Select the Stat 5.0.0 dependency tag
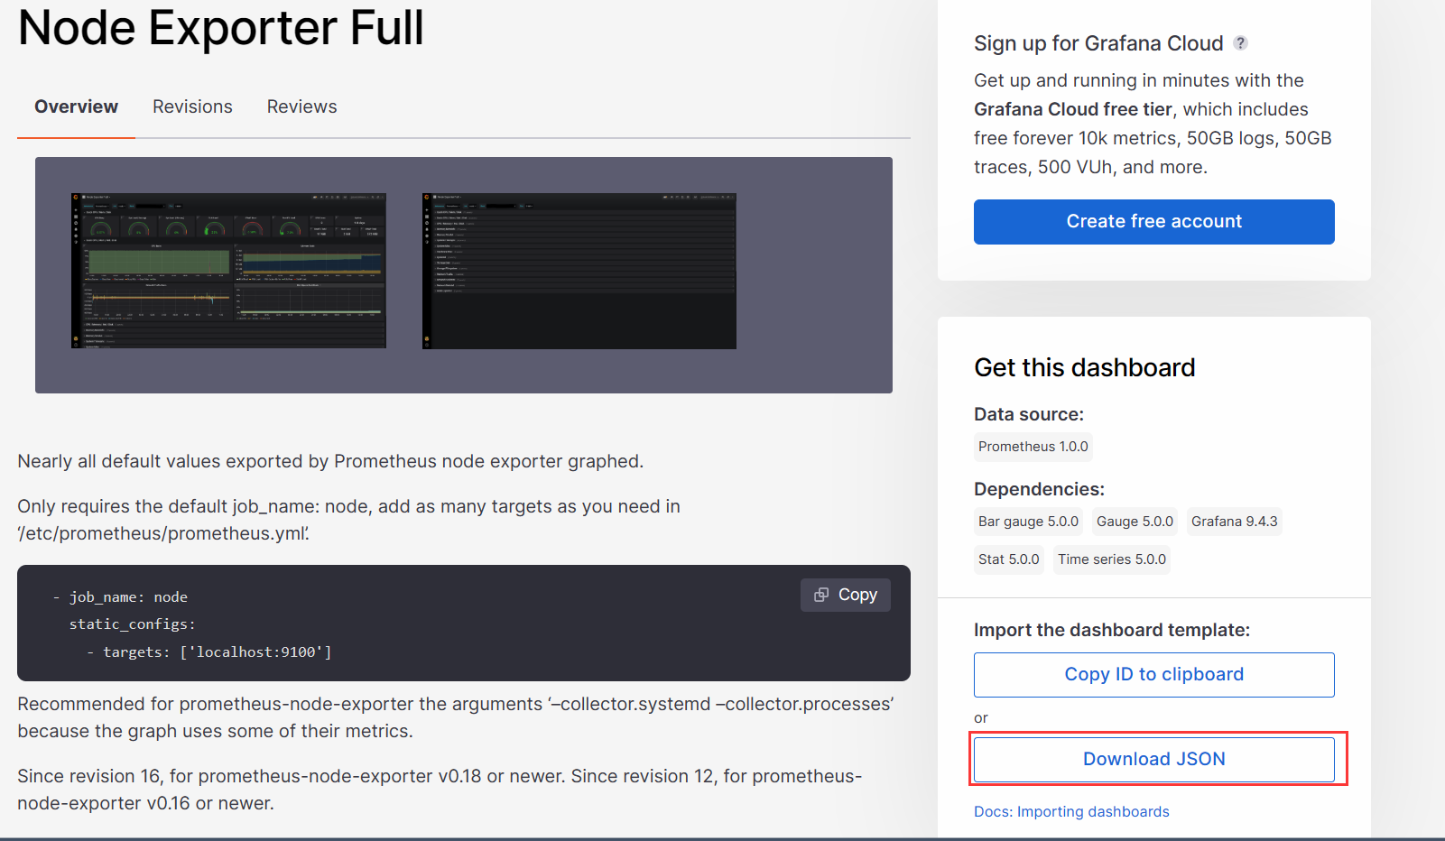 click(1008, 559)
